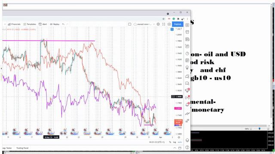Click the orange current price label
Screen dimensions: 275x154
(178, 121)
